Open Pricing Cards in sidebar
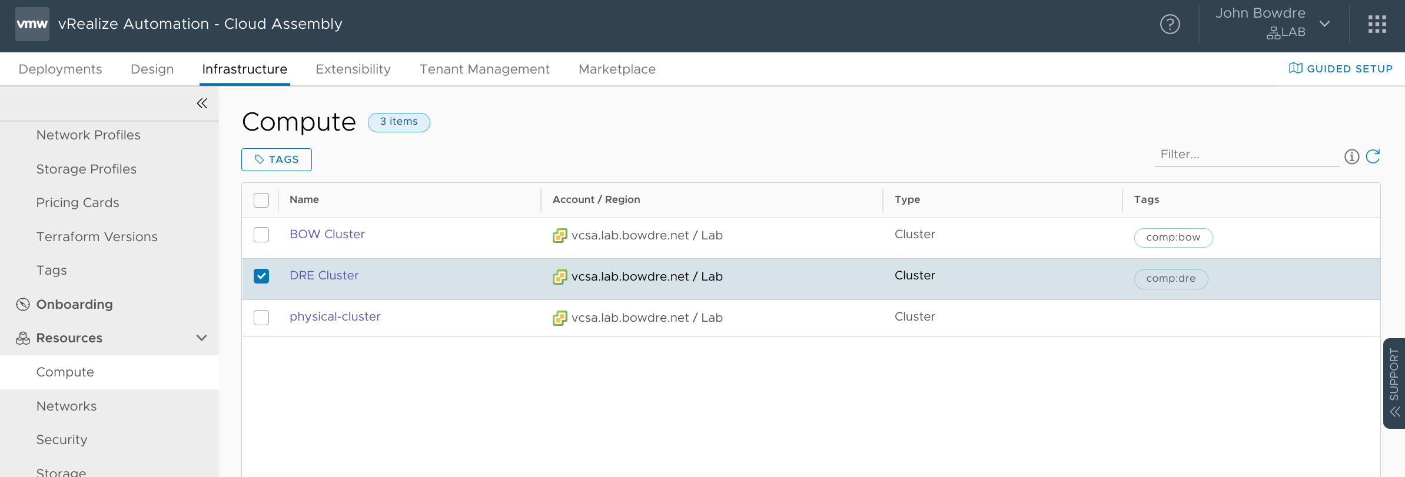This screenshot has width=1405, height=477. (x=78, y=202)
